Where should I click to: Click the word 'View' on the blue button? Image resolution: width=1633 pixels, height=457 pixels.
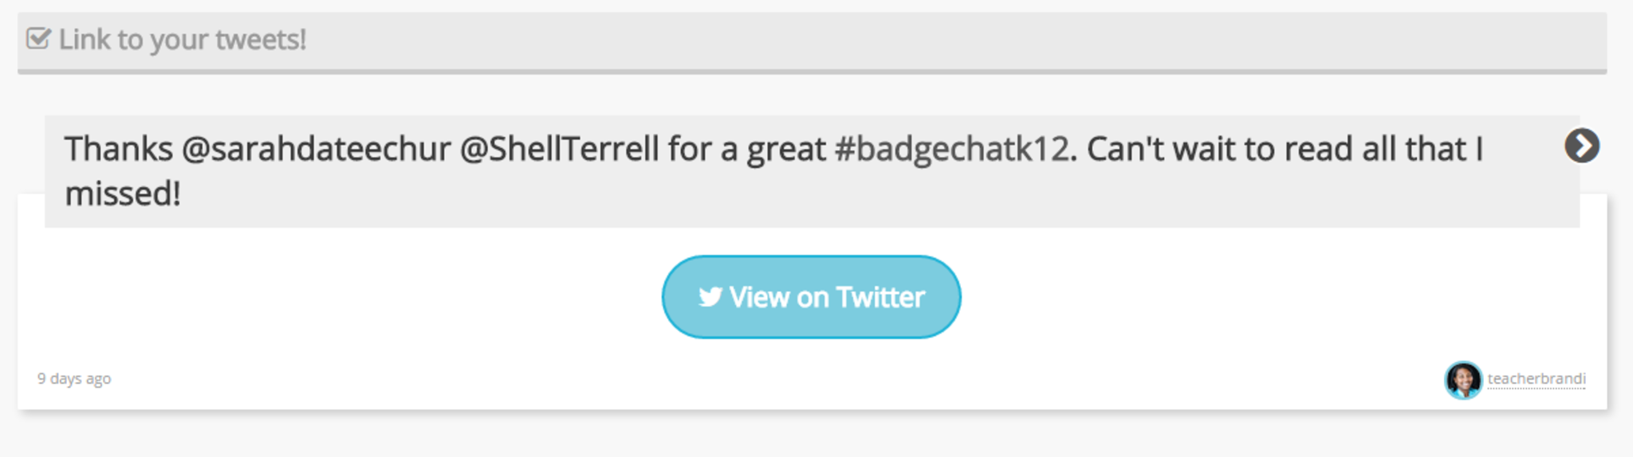[x=759, y=297]
